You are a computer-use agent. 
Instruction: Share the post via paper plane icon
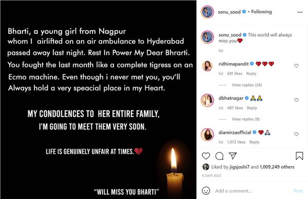(x=233, y=156)
